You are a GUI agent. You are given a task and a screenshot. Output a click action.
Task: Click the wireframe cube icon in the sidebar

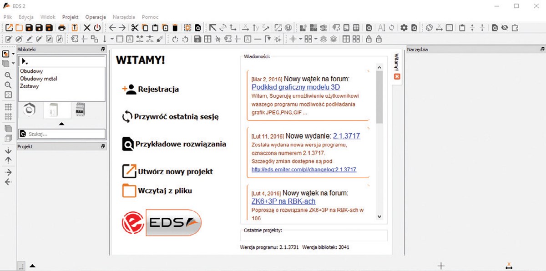click(x=8, y=138)
